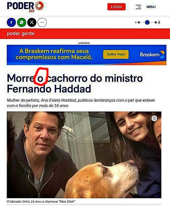Click the LOGIN button
Image resolution: width=170 pixels, height=207 pixels.
click(x=116, y=7)
